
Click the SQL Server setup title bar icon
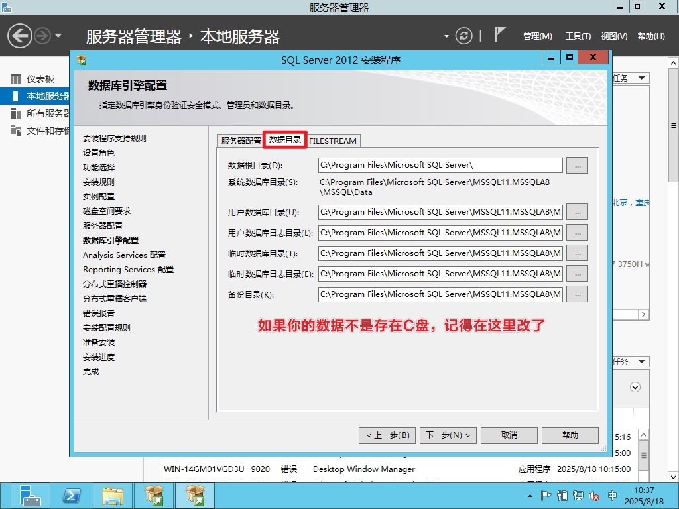(82, 60)
